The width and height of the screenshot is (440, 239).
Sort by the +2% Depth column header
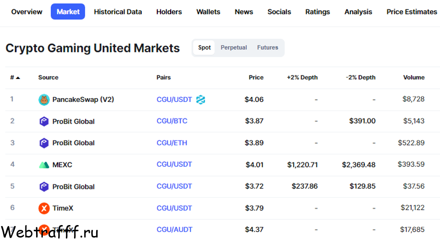302,77
